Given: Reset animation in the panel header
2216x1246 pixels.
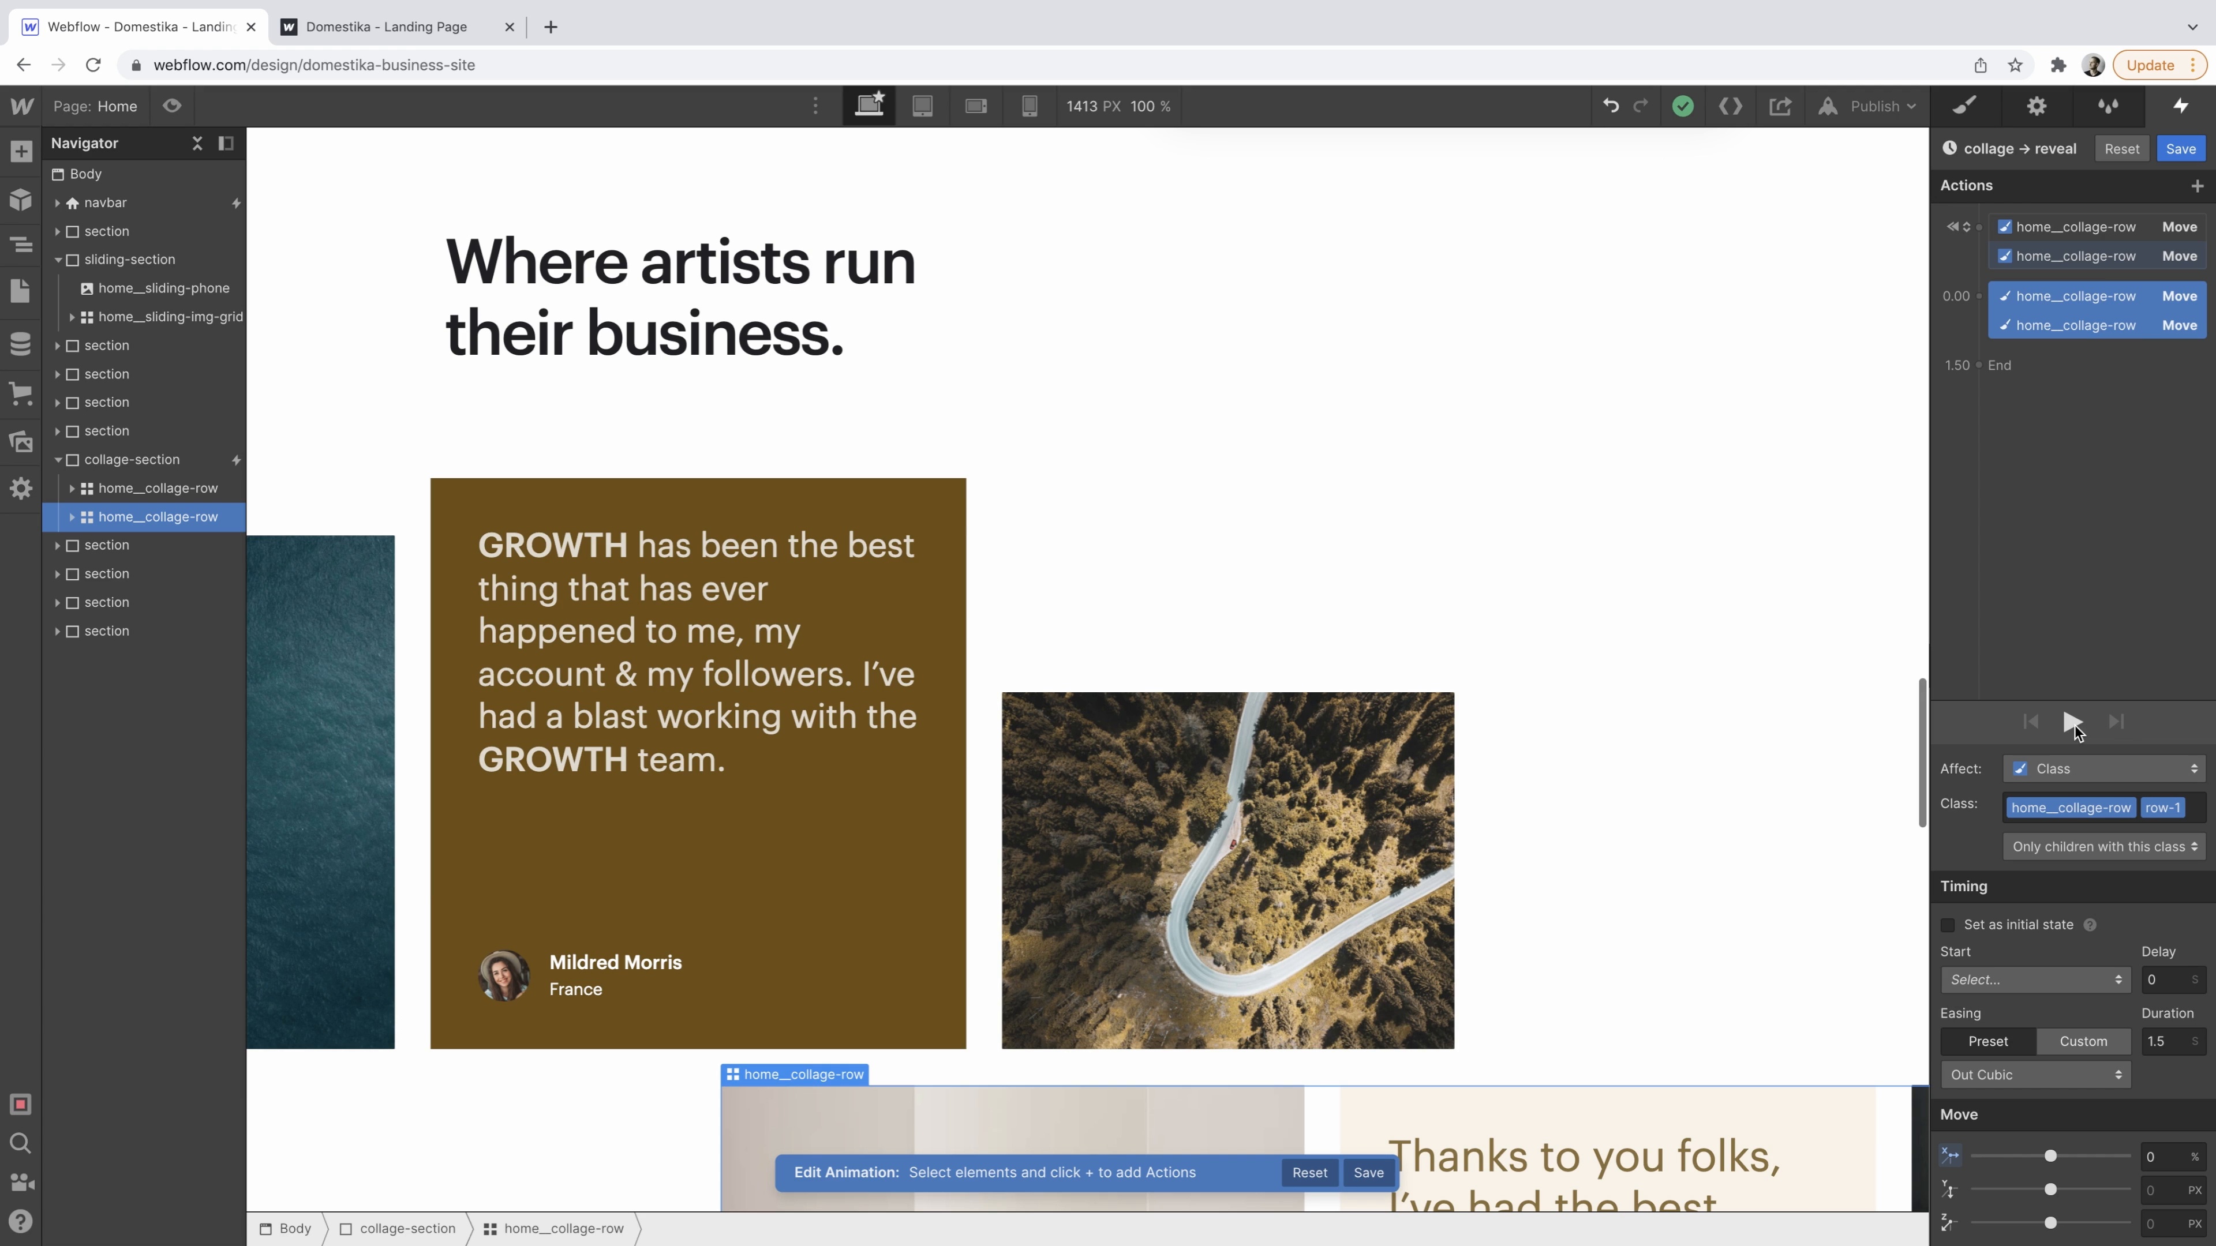Looking at the screenshot, I should [2121, 149].
